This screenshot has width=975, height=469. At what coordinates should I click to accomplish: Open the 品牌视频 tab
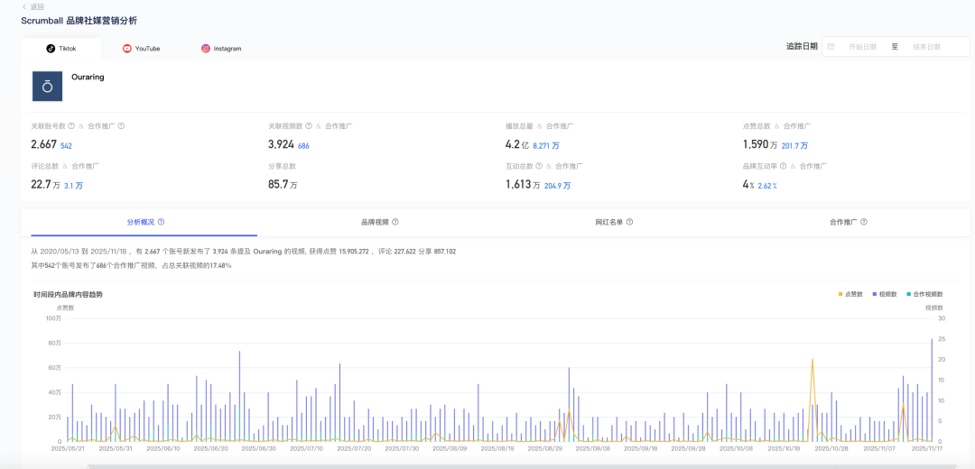379,222
